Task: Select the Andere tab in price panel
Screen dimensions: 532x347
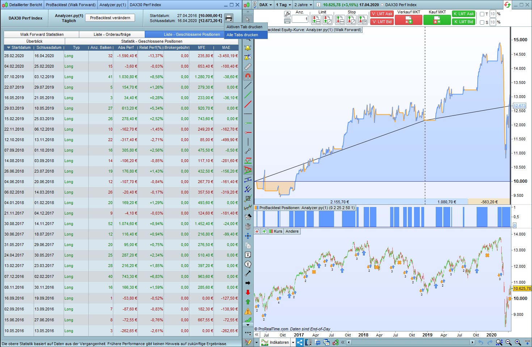Action: coord(292,231)
